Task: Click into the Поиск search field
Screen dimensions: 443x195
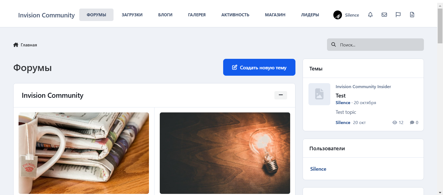Action: (379, 45)
